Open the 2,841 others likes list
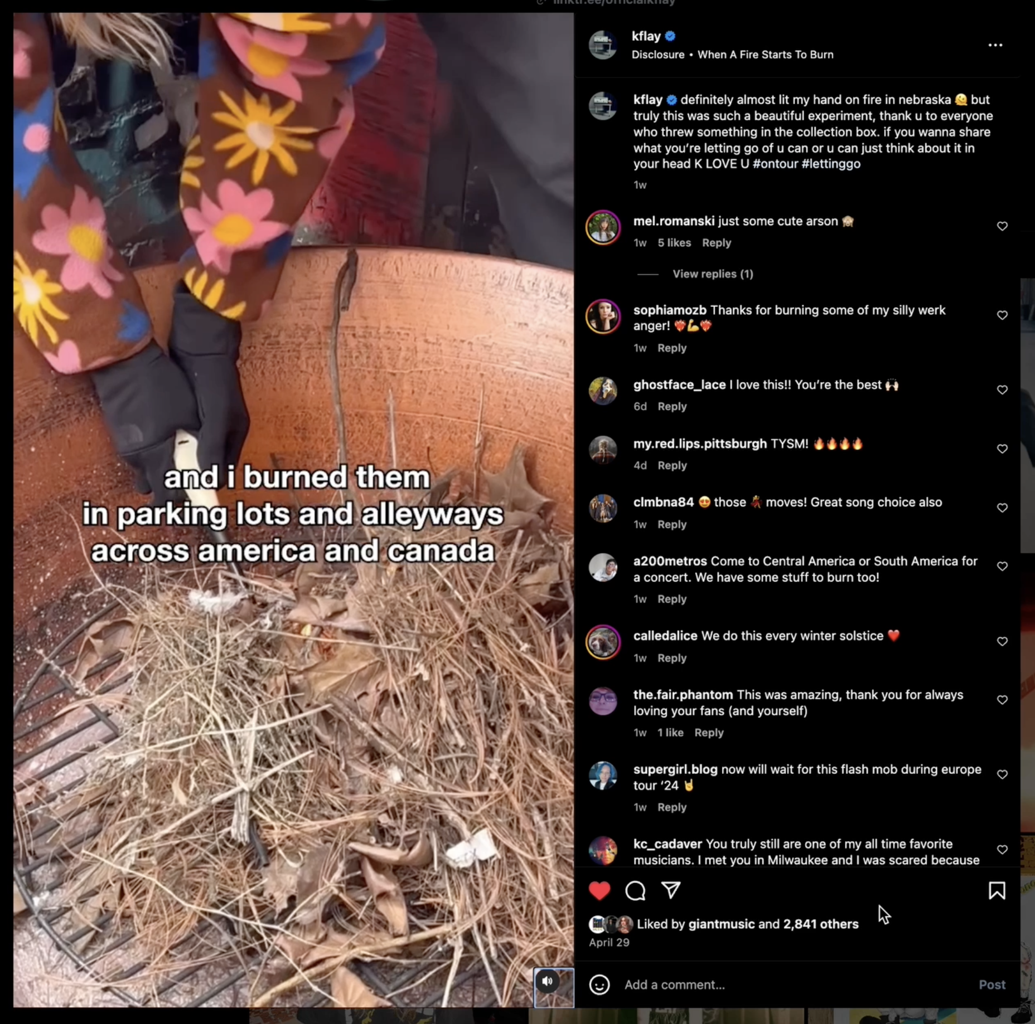This screenshot has height=1024, width=1035. point(821,924)
